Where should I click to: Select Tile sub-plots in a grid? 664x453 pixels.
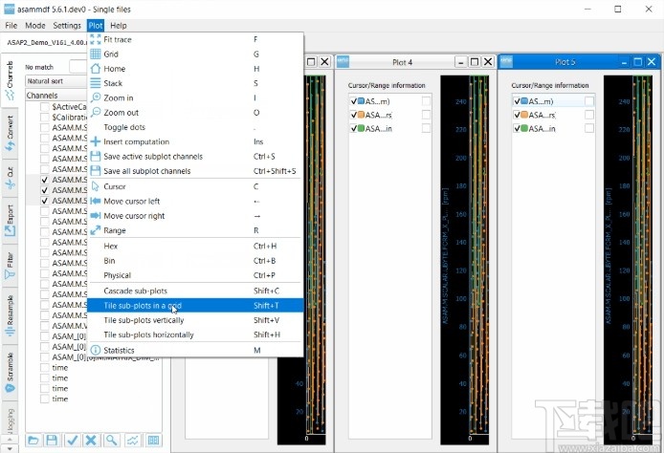(195, 306)
